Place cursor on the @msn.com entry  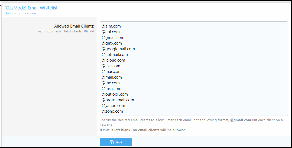(x=111, y=89)
